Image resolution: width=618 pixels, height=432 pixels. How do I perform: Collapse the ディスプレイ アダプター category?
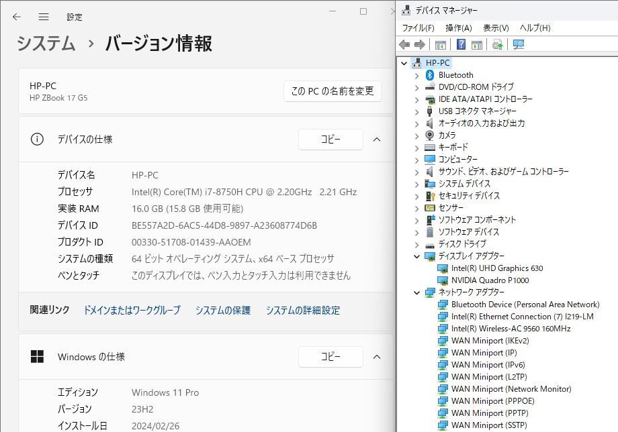pos(417,256)
